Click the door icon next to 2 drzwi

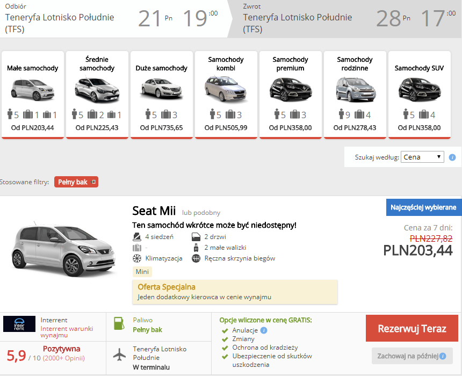196,237
